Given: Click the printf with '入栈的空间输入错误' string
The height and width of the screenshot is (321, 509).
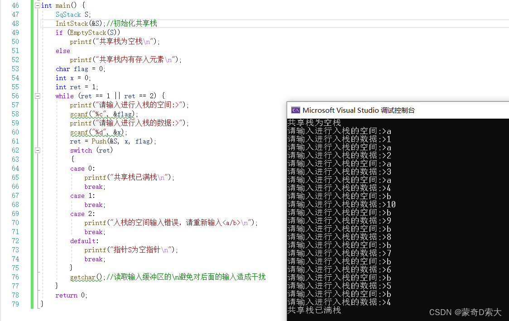Looking at the screenshot, I should pyautogui.click(x=171, y=223).
